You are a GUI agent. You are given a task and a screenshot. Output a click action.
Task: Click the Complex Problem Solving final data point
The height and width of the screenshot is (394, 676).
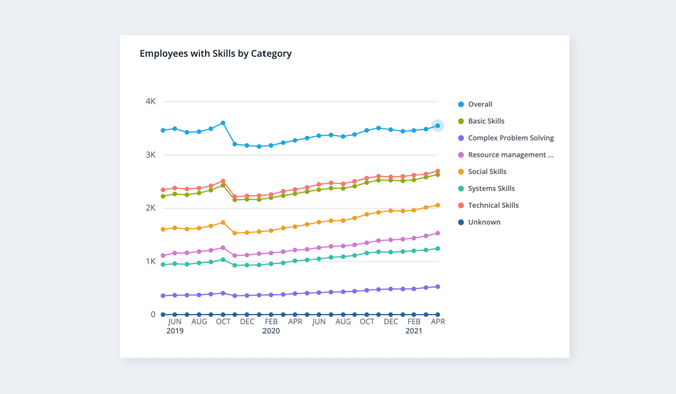[438, 286]
